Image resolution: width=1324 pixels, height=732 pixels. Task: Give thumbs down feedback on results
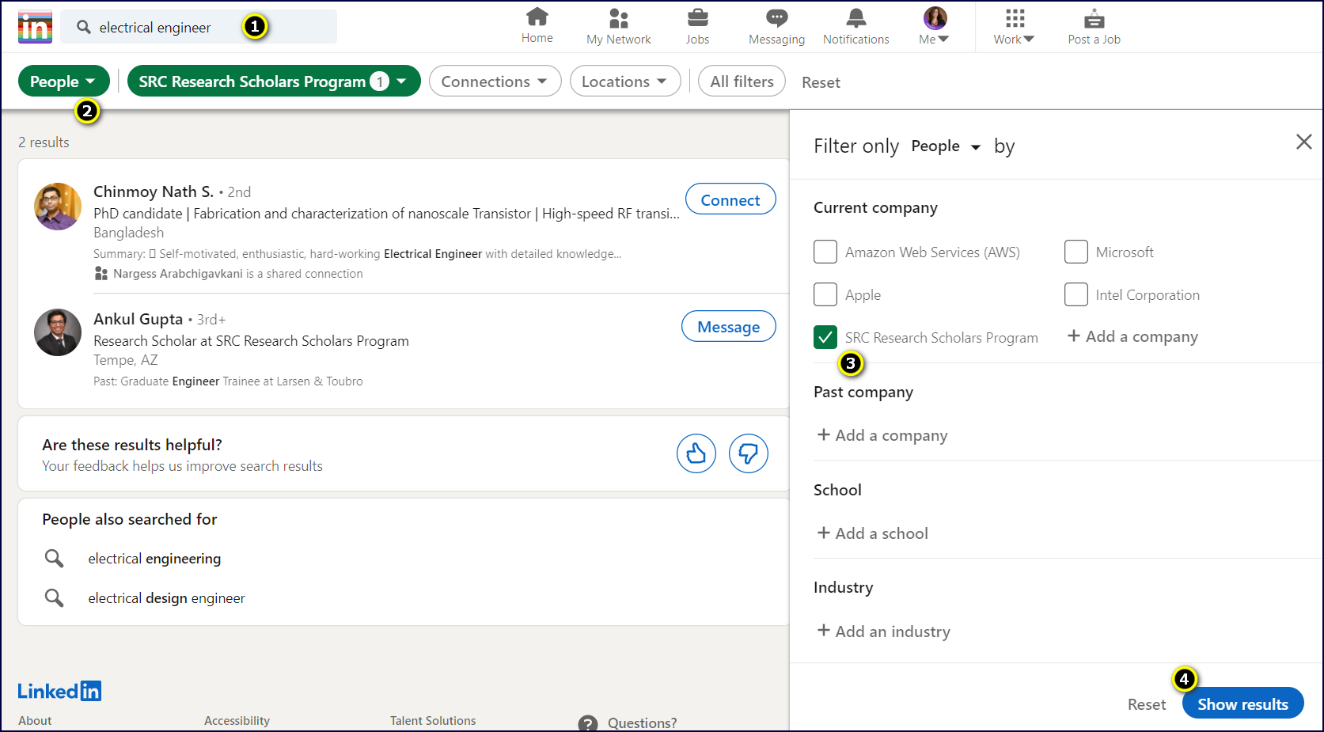(749, 453)
